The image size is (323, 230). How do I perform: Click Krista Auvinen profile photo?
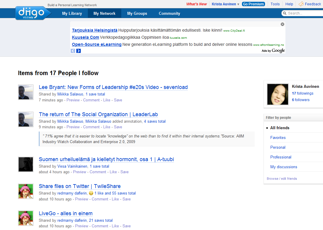point(278,94)
